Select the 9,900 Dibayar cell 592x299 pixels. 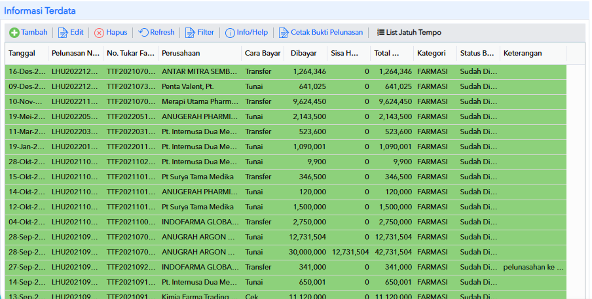(x=306, y=162)
